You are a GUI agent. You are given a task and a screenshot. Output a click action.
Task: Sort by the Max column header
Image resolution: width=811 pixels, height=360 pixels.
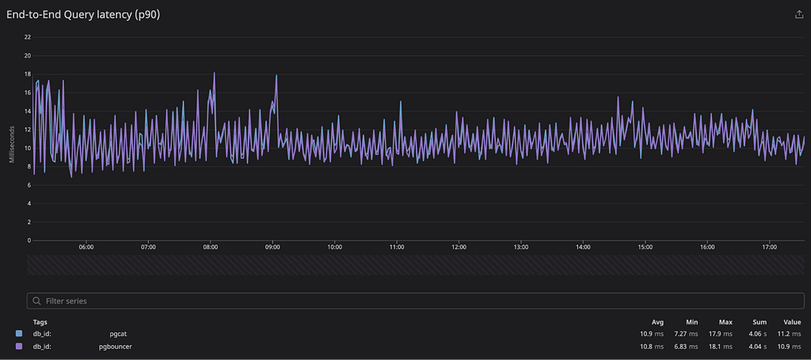(725, 322)
